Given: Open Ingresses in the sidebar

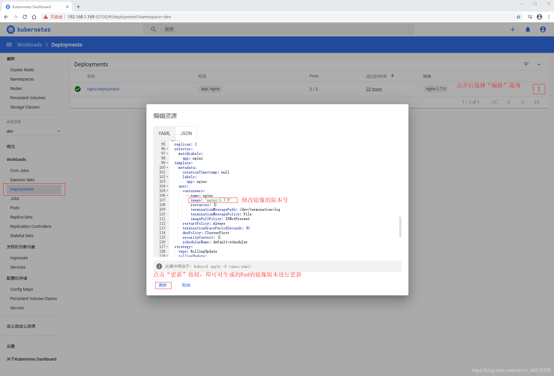Looking at the screenshot, I should tap(19, 258).
